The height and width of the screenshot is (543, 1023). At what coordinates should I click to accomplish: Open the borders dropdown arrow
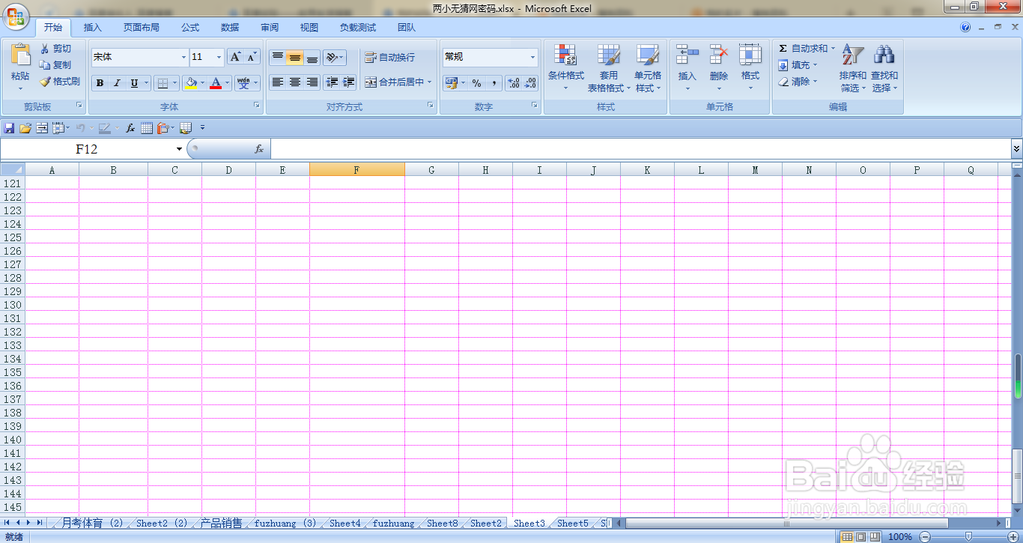pos(176,83)
